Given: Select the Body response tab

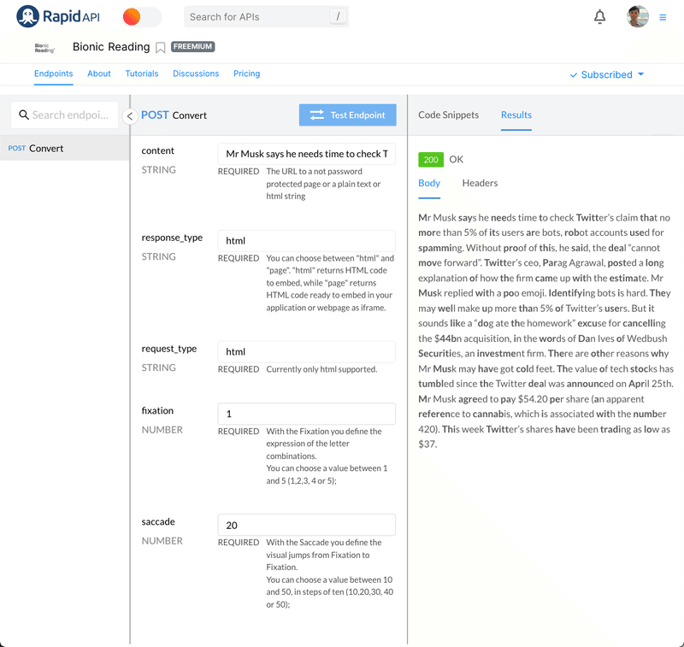Looking at the screenshot, I should pyautogui.click(x=429, y=183).
